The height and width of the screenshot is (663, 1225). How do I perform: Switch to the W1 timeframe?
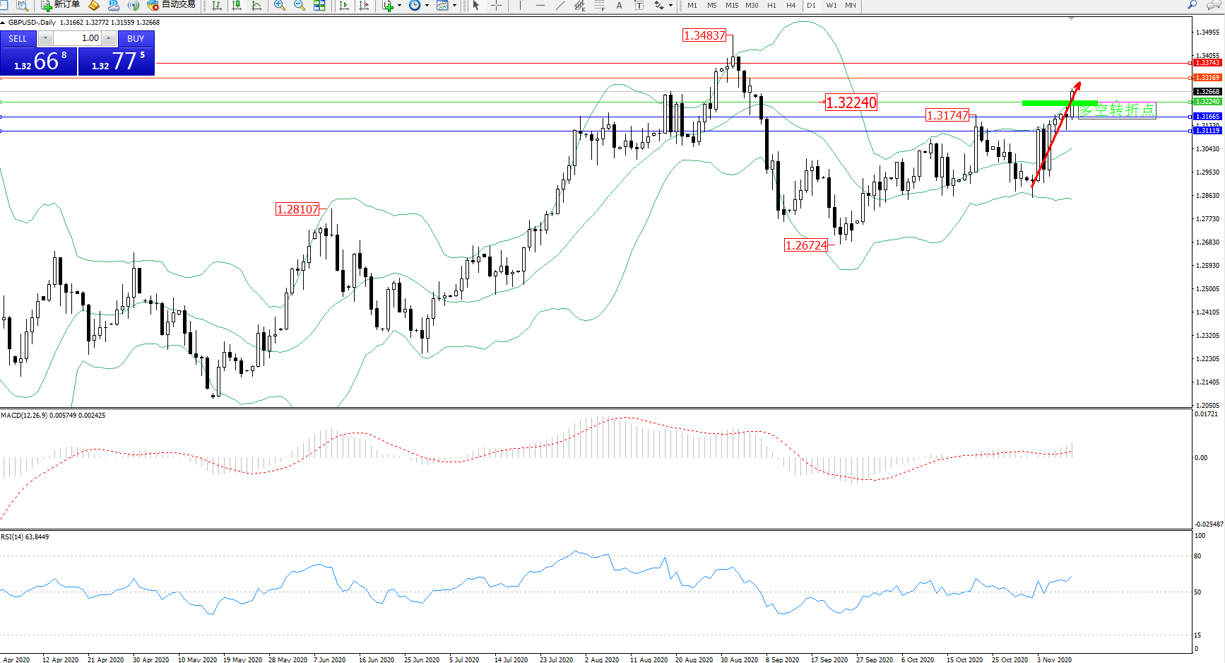(x=832, y=6)
